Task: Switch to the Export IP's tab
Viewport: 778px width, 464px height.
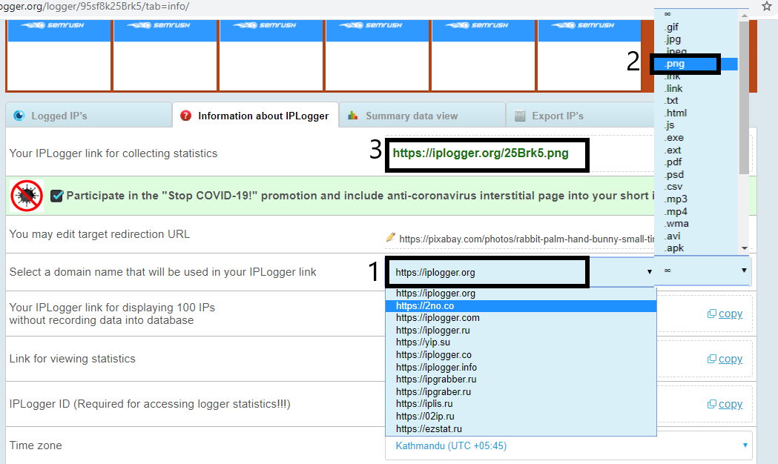Action: pos(581,116)
